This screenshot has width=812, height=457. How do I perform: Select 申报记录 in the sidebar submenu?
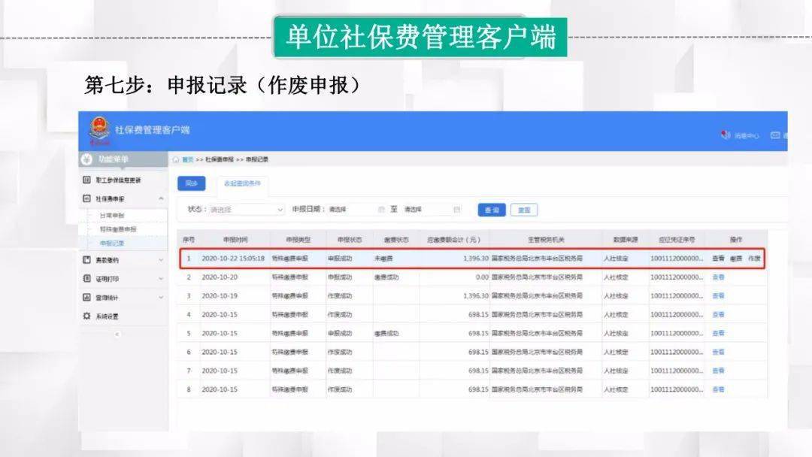(112, 243)
